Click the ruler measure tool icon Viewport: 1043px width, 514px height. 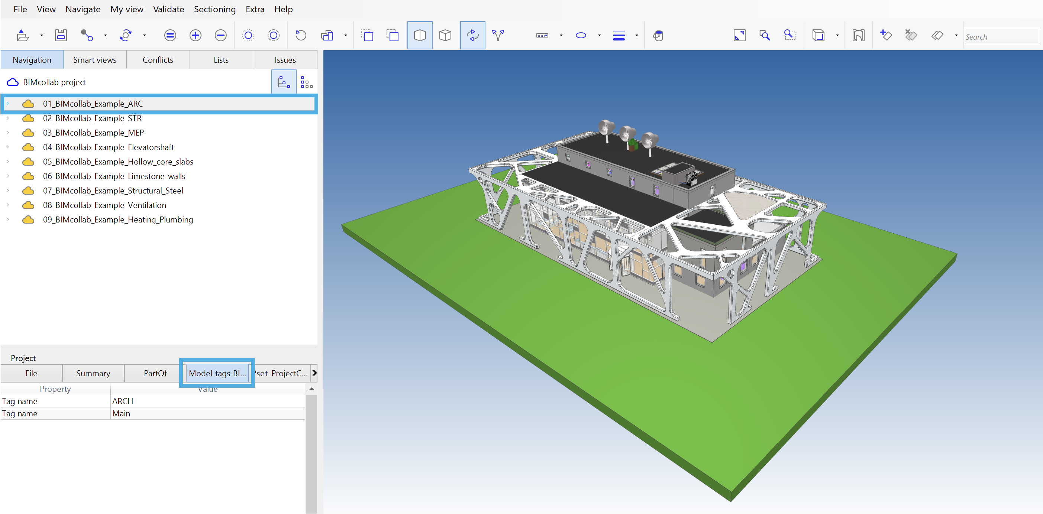point(542,36)
